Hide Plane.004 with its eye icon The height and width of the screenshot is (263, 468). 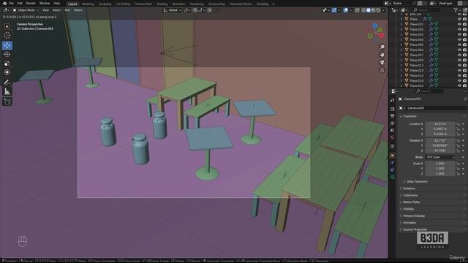coord(459,39)
